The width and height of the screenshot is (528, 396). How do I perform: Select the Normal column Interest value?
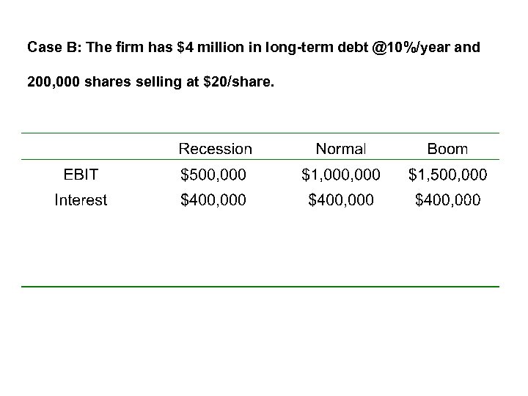click(341, 199)
